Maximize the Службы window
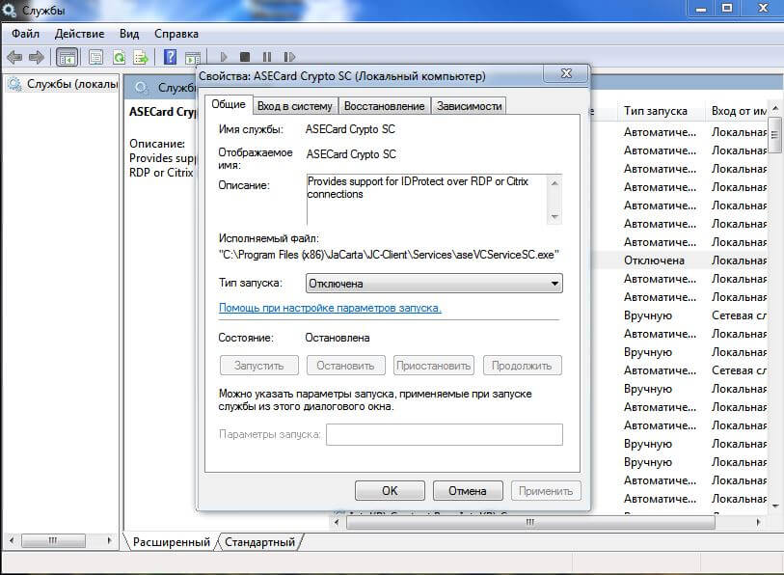Image resolution: width=784 pixels, height=575 pixels. (x=727, y=9)
